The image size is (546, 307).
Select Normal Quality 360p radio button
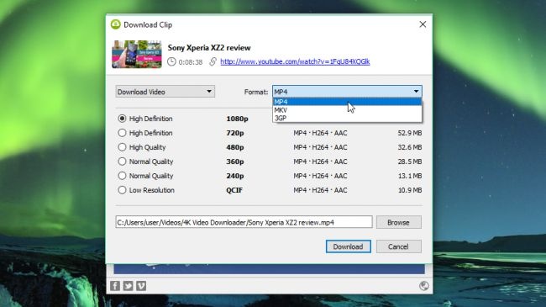(x=122, y=161)
